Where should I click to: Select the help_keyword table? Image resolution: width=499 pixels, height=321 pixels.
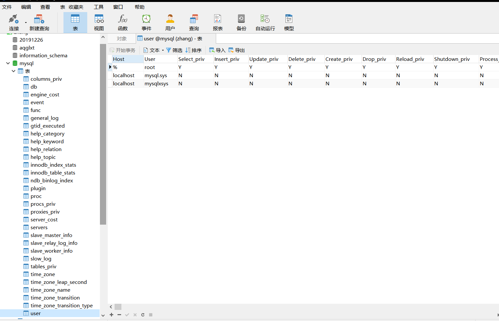(47, 141)
